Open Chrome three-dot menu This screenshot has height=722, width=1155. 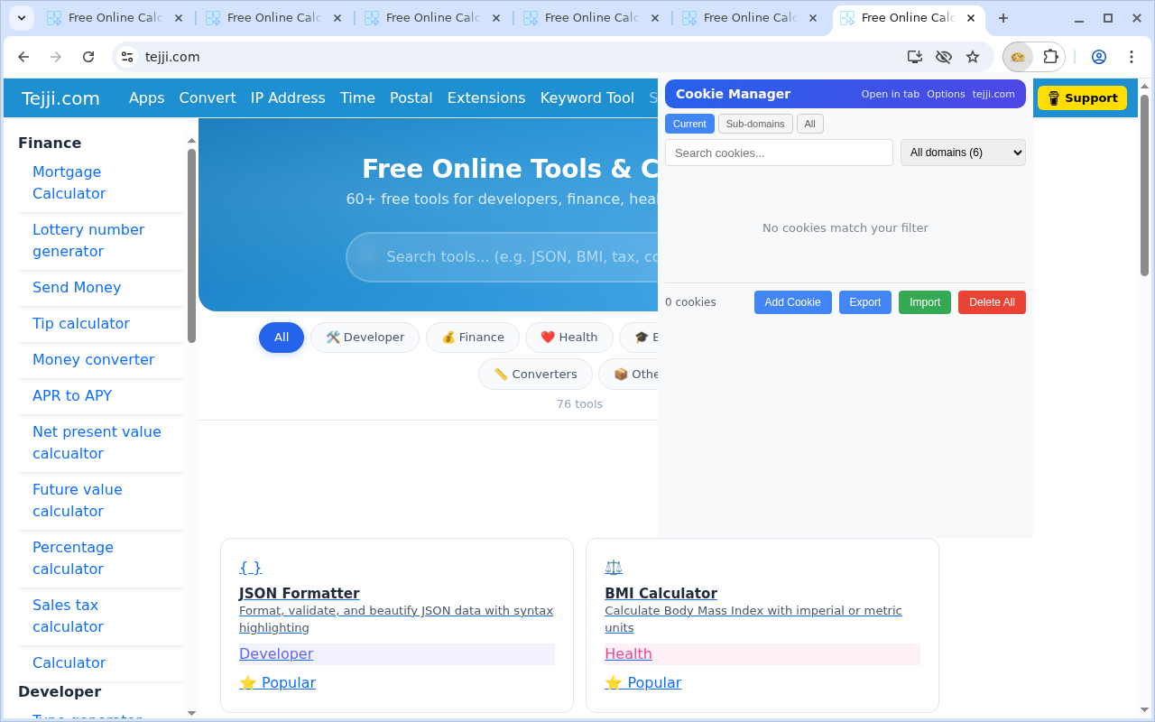[x=1132, y=57]
